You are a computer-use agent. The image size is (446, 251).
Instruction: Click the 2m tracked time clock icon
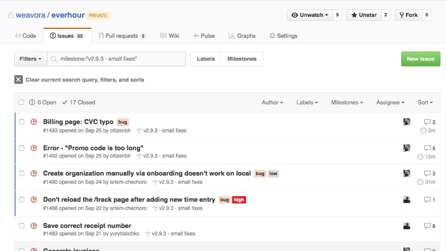[423, 131]
